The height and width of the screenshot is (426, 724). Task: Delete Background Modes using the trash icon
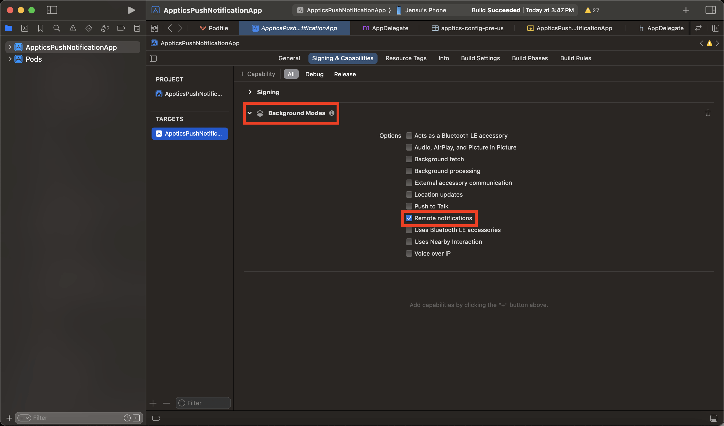708,113
